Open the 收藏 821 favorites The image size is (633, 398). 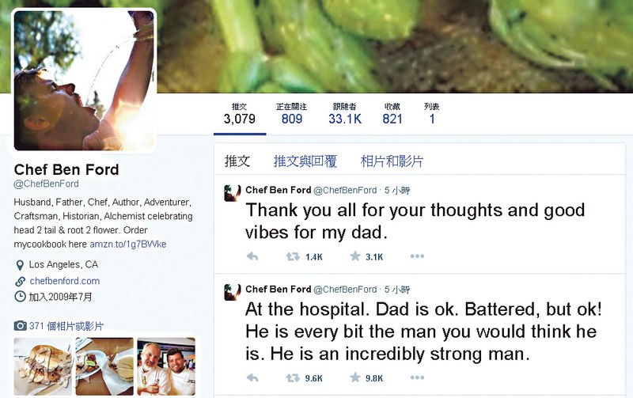coord(392,114)
